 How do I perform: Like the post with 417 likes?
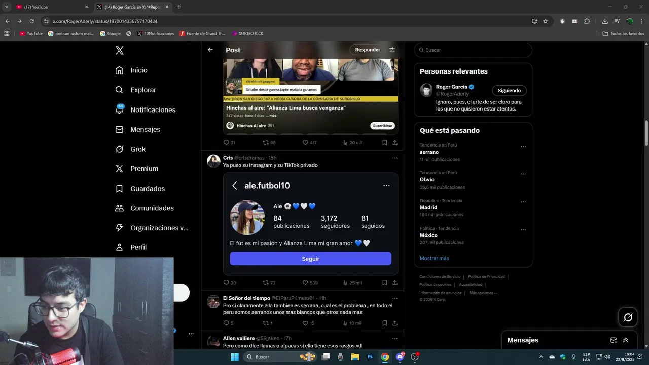click(x=305, y=143)
